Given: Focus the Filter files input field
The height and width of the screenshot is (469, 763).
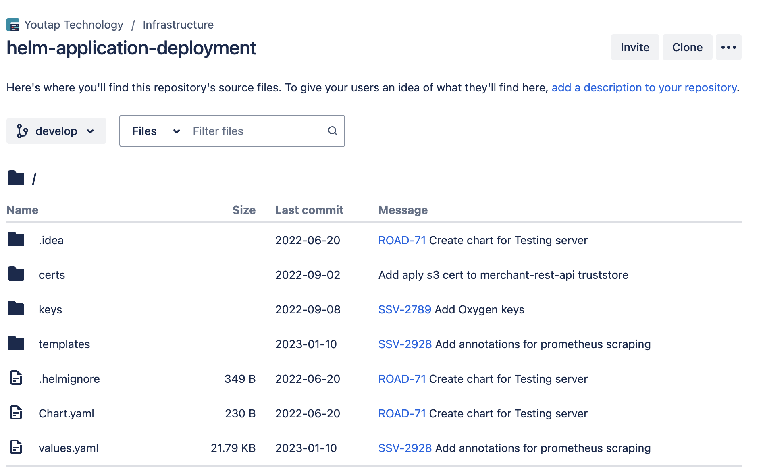Looking at the screenshot, I should click(258, 131).
